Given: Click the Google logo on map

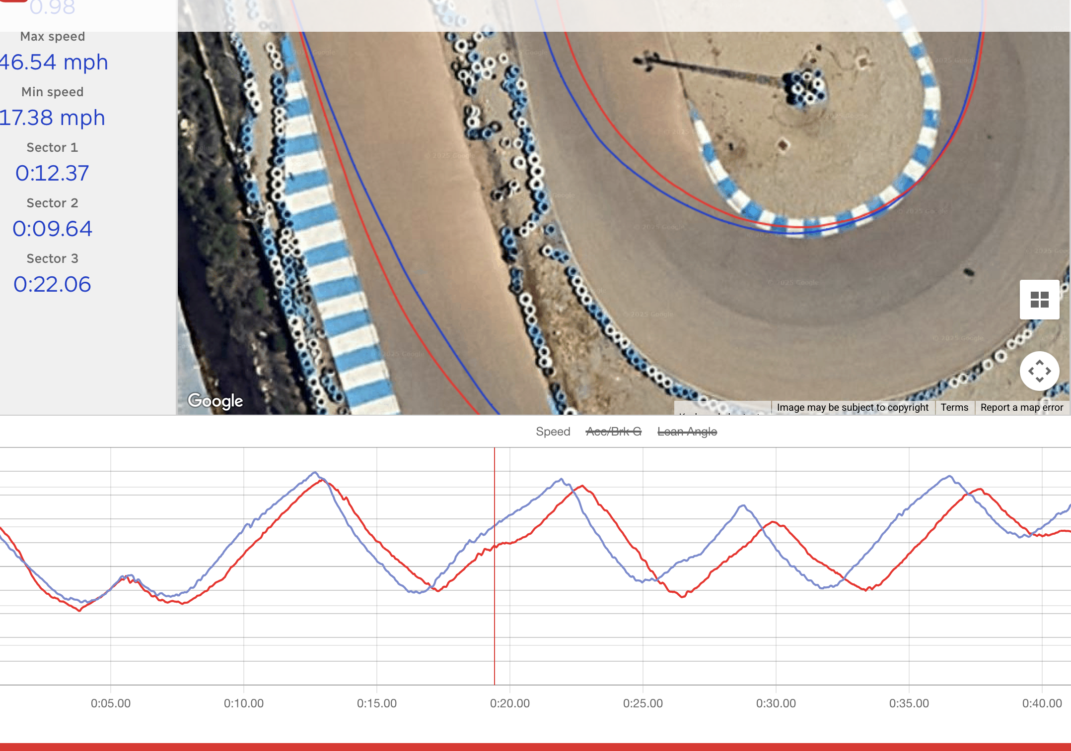Looking at the screenshot, I should (x=215, y=401).
